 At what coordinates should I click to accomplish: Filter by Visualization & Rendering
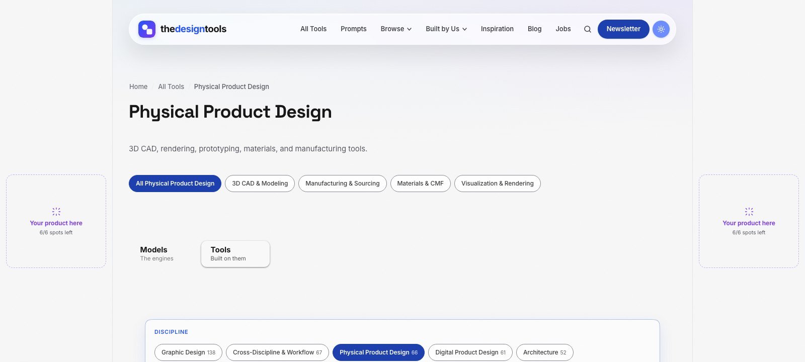tap(498, 184)
